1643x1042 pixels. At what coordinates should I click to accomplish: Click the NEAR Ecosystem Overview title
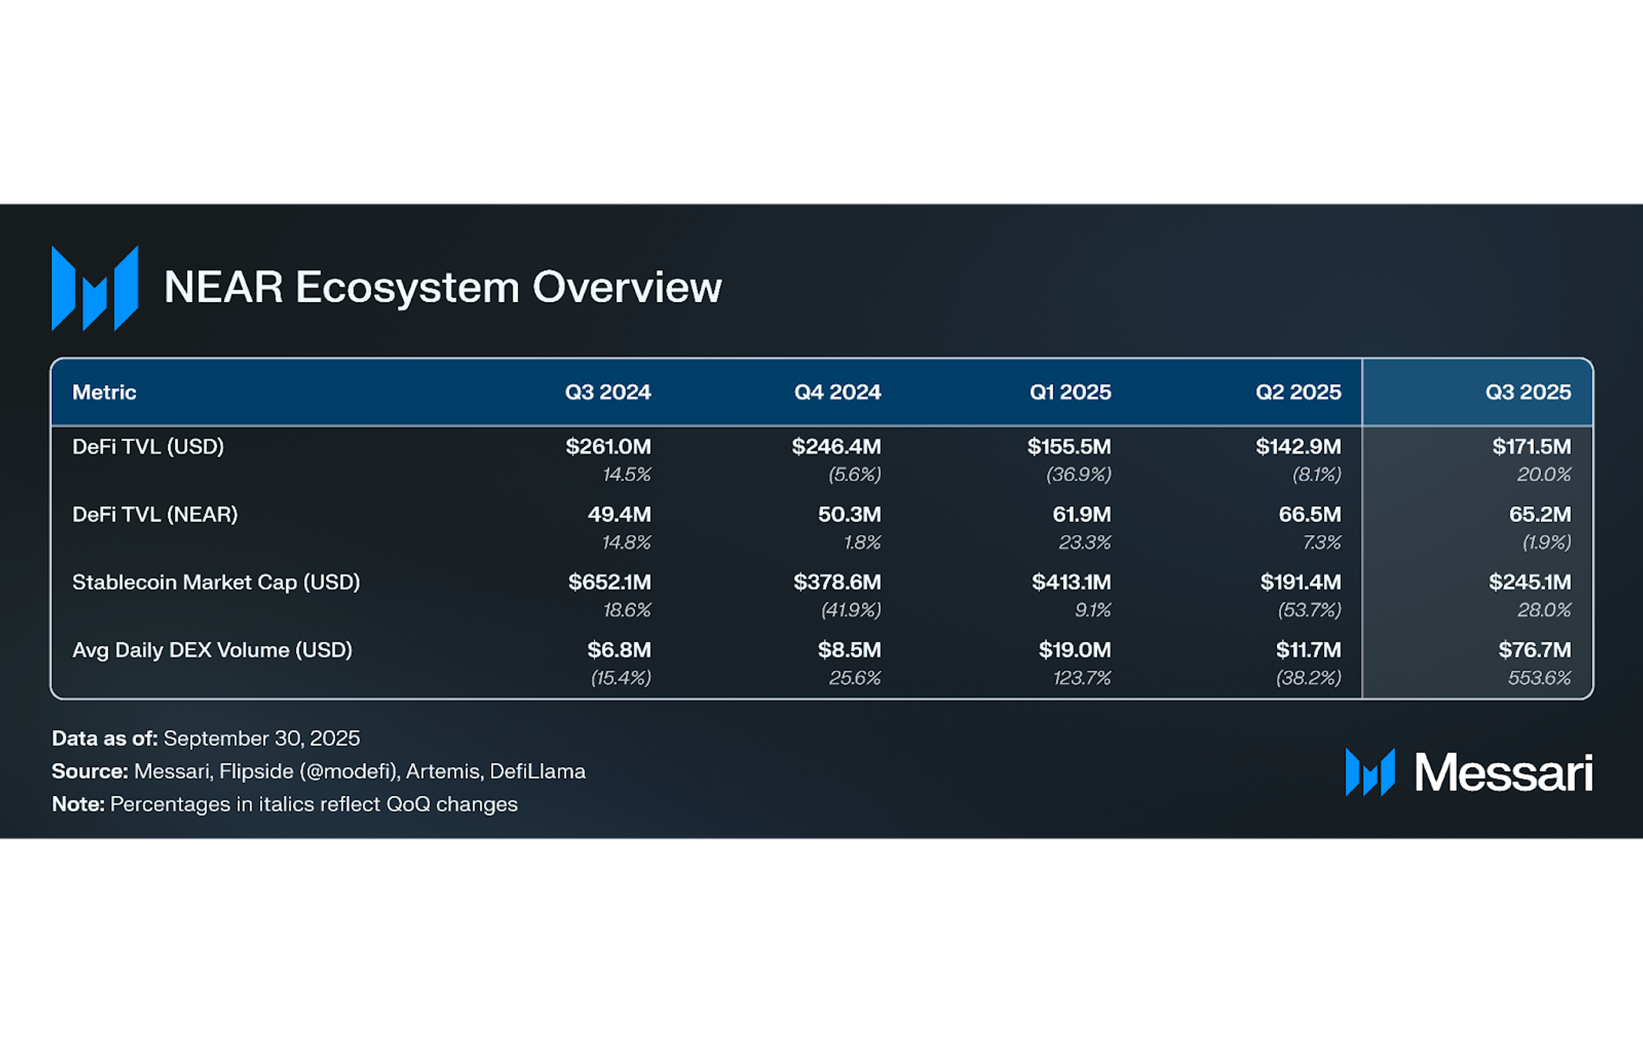coord(443,288)
